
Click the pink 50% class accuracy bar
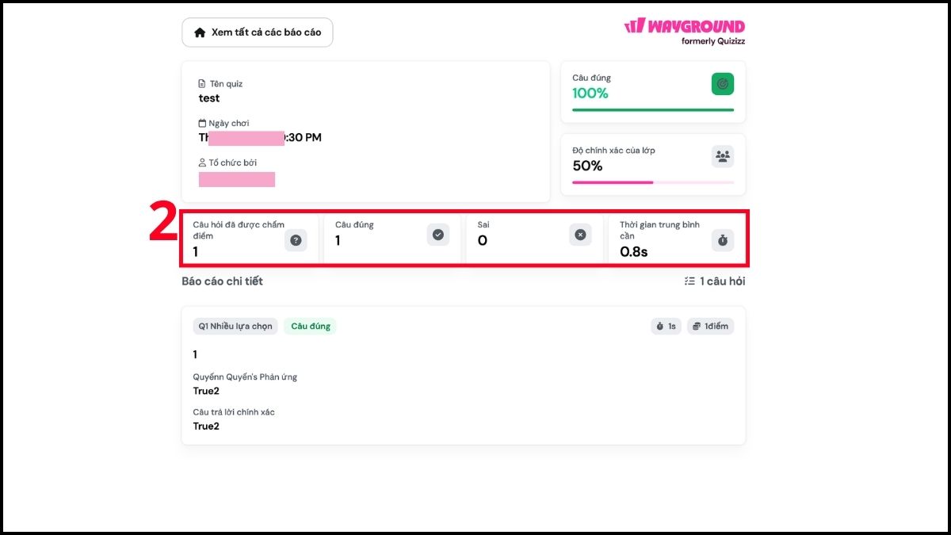tap(653, 182)
